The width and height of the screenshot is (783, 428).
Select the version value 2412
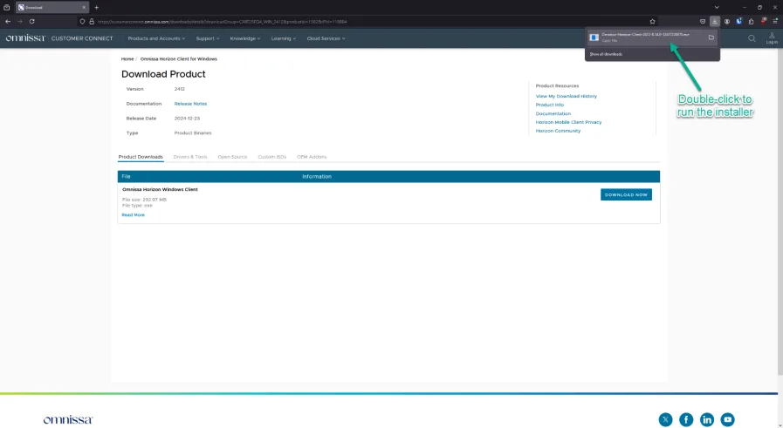179,89
